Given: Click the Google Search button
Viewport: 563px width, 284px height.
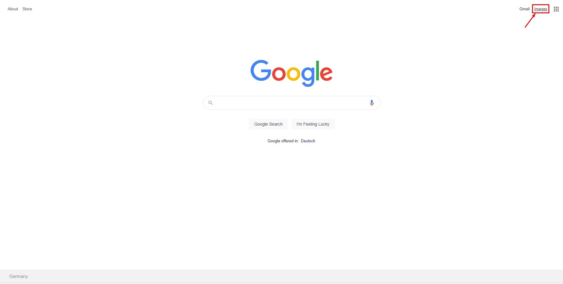Looking at the screenshot, I should pos(268,124).
